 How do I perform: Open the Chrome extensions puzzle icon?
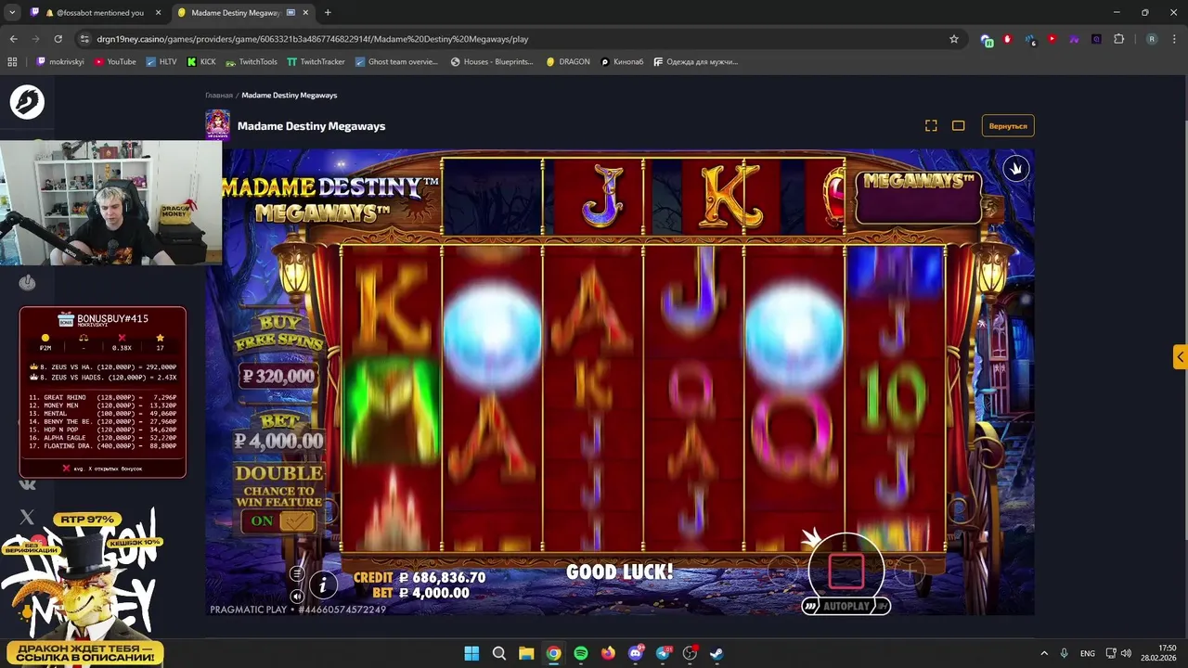(1118, 39)
